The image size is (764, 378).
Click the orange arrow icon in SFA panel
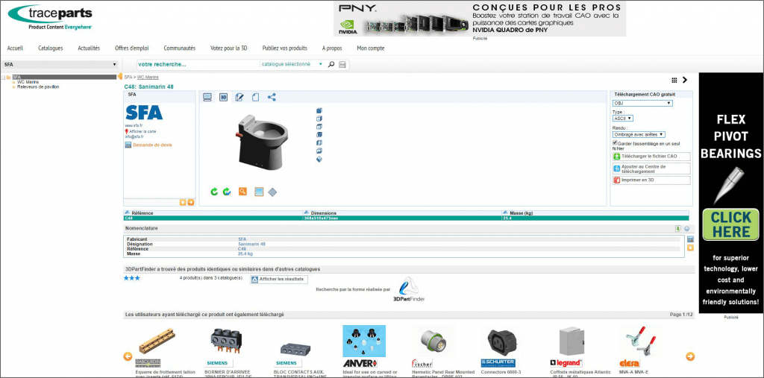point(190,202)
